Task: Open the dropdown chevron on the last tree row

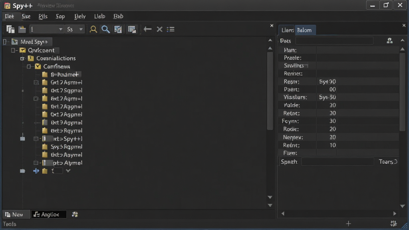Action: (x=68, y=171)
